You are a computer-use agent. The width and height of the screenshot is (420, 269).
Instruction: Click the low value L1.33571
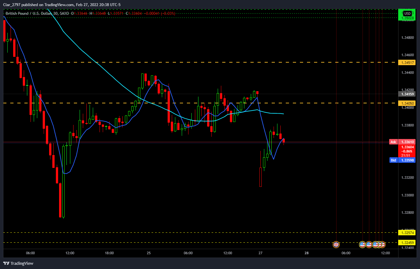coord(115,13)
